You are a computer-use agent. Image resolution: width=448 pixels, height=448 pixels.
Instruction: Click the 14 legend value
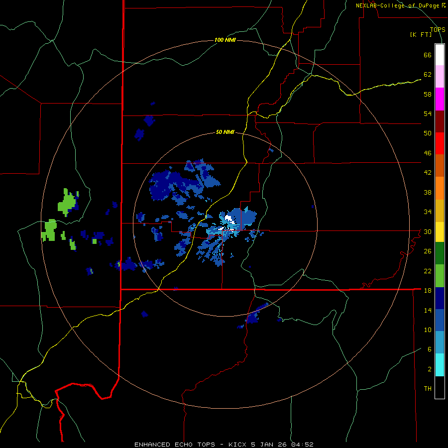[428, 310]
